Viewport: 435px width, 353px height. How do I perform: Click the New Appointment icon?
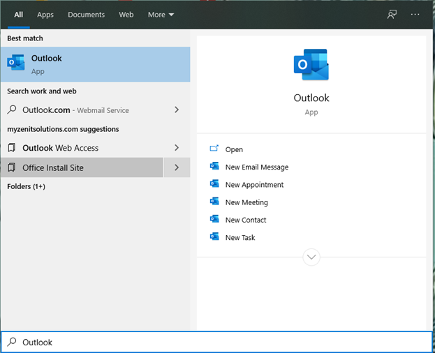coord(214,184)
